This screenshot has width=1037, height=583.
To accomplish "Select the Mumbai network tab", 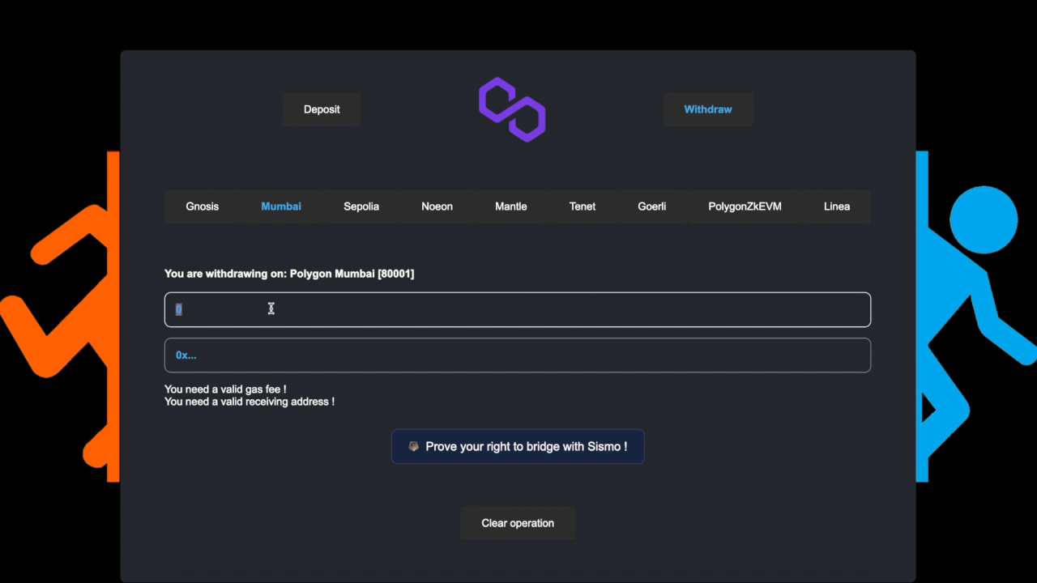I will pos(281,206).
